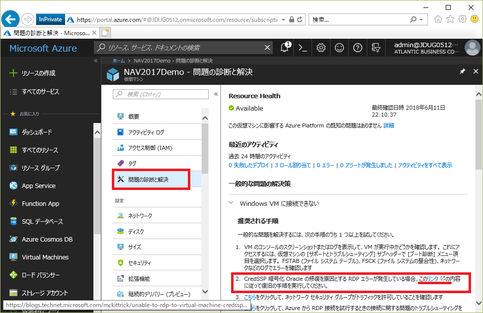Click left sidebar favorites scroll up arrow
The height and width of the screenshot is (313, 483).
(x=97, y=132)
